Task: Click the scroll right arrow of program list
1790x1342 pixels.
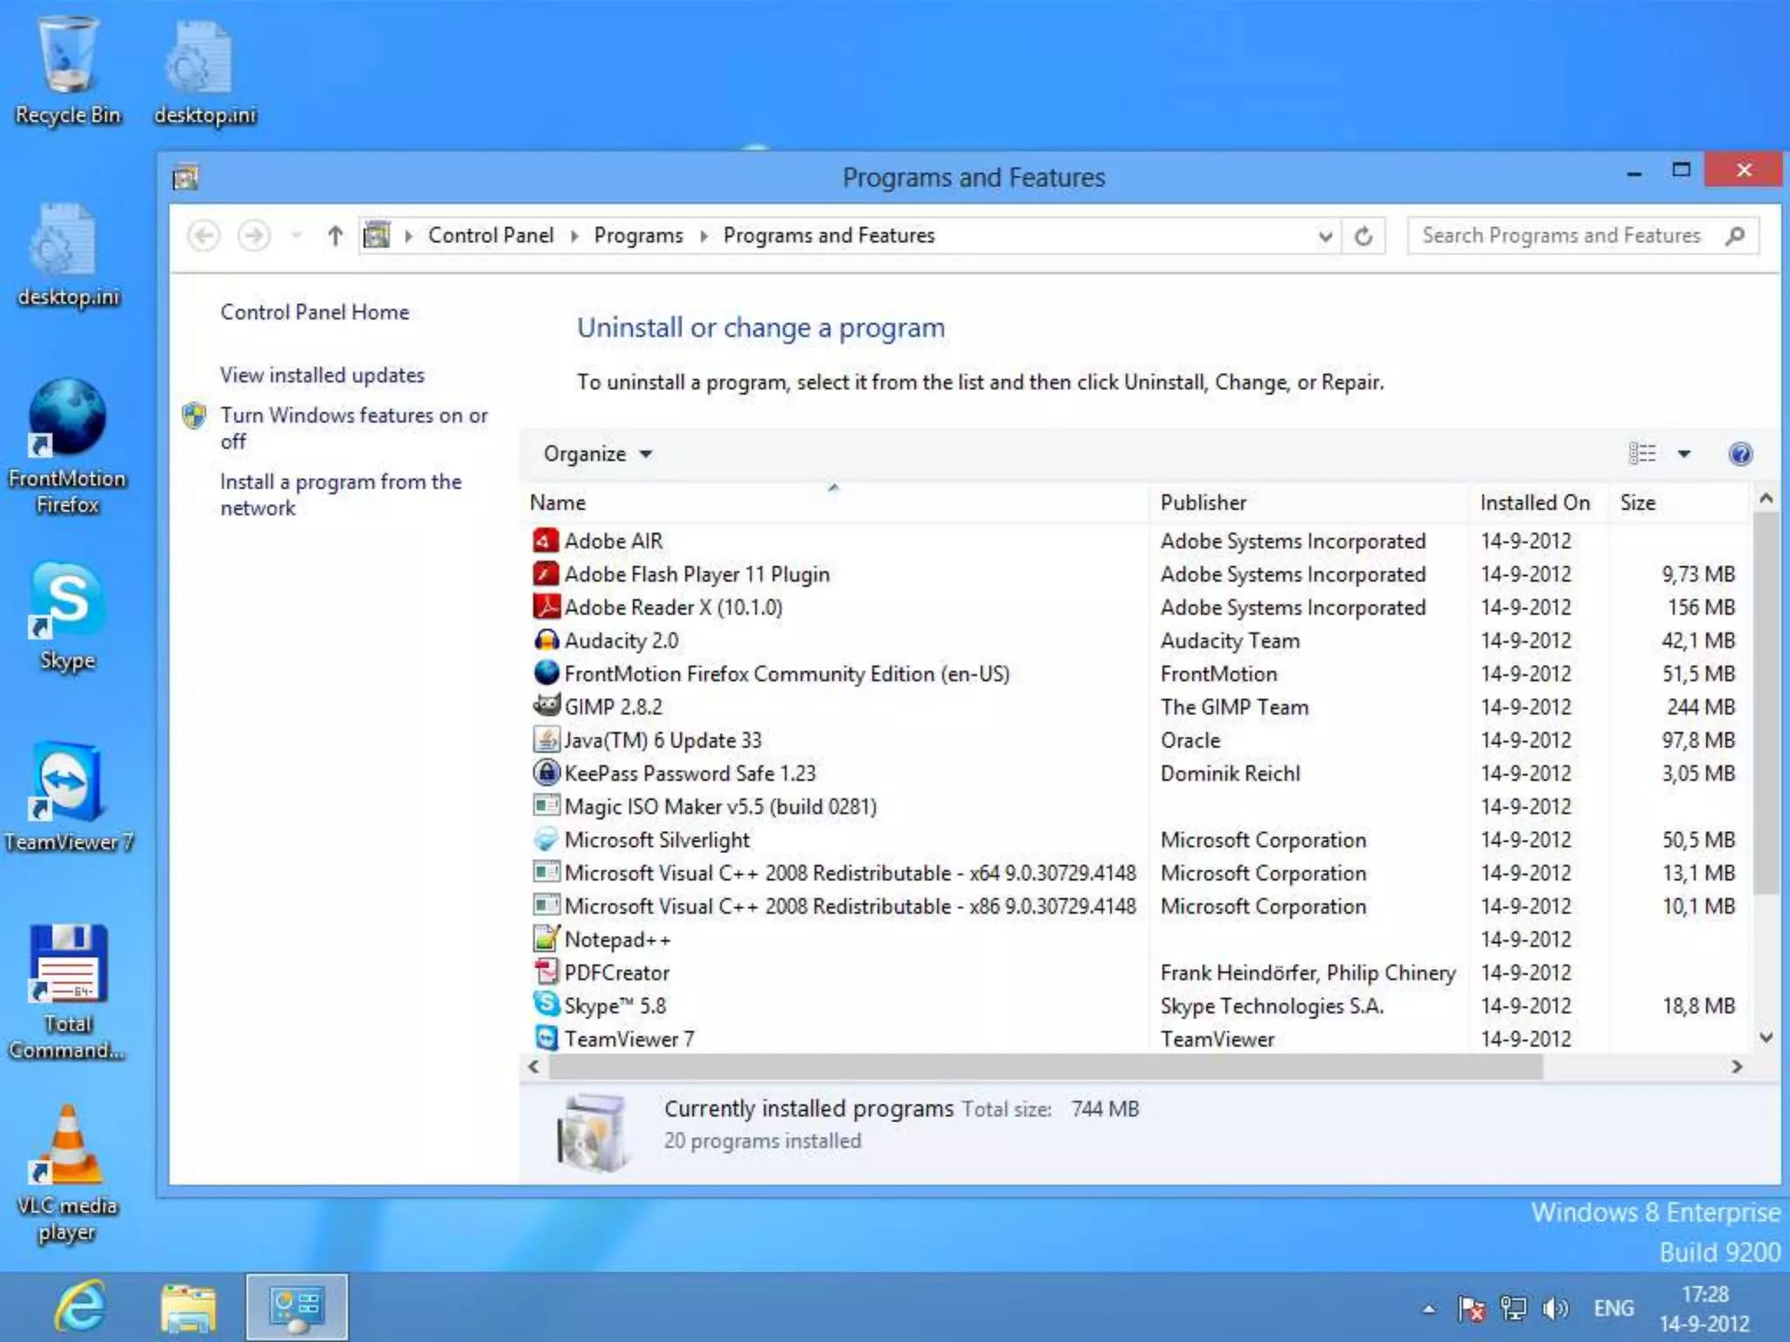Action: coord(1737,1067)
